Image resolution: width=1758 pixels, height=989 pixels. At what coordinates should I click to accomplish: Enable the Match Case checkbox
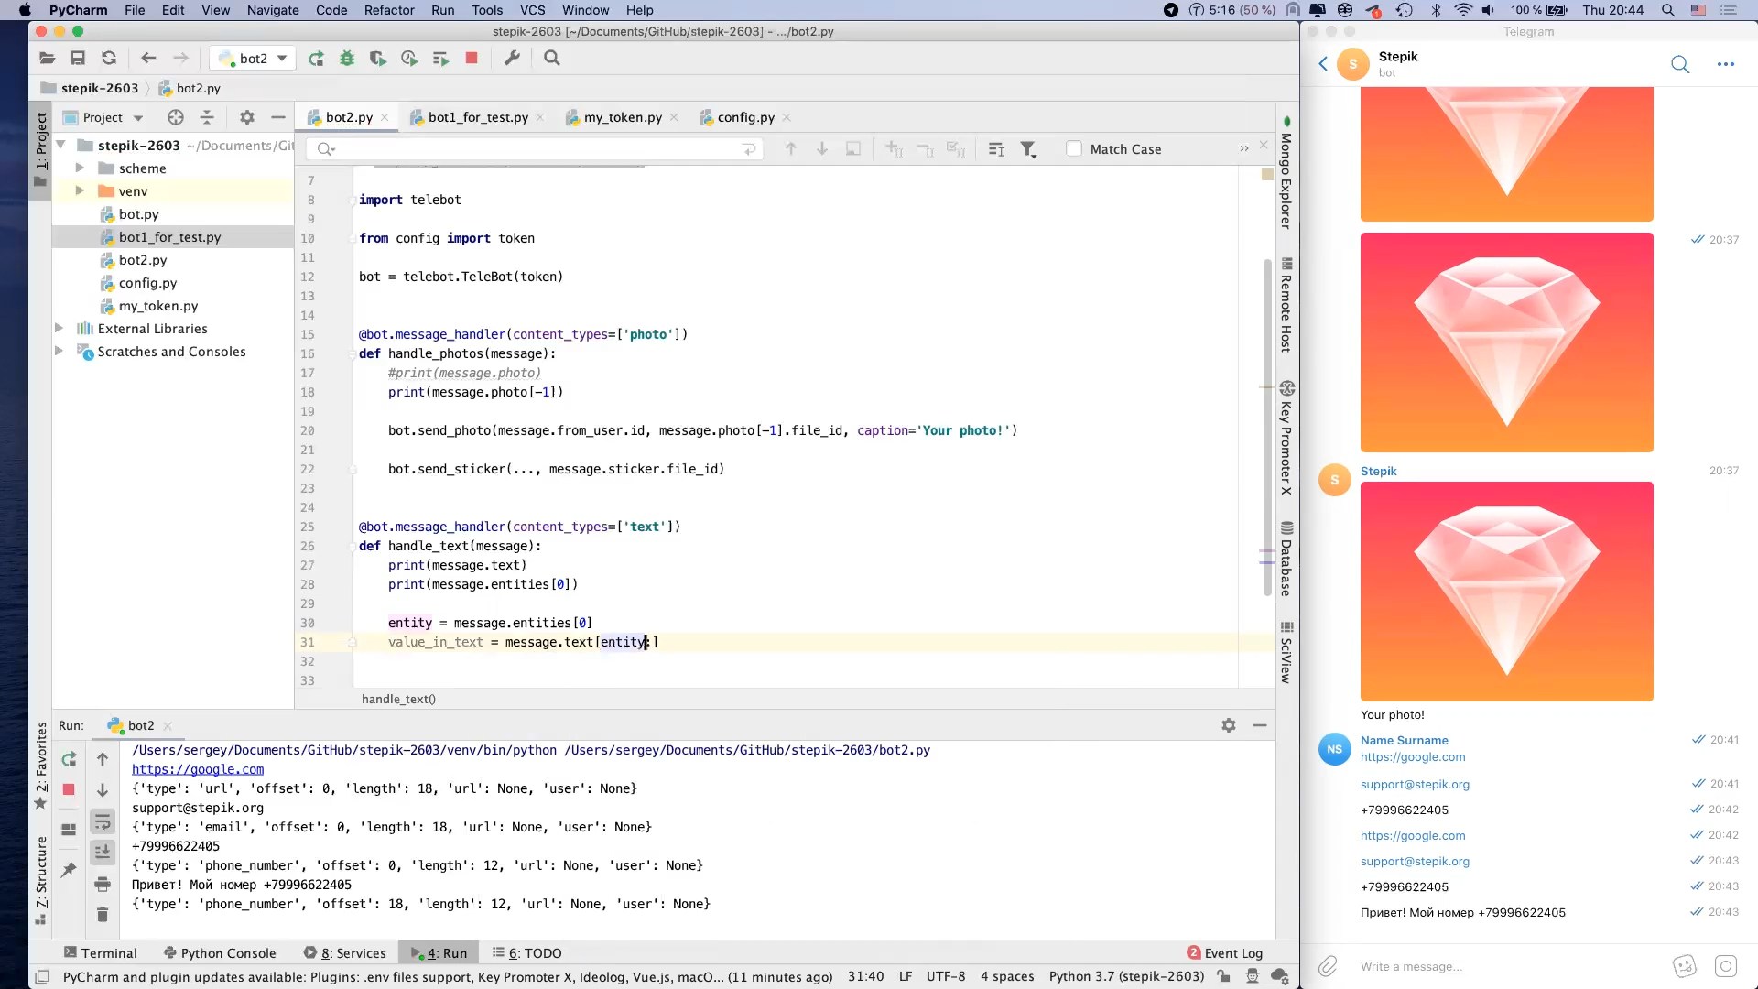[x=1074, y=149]
